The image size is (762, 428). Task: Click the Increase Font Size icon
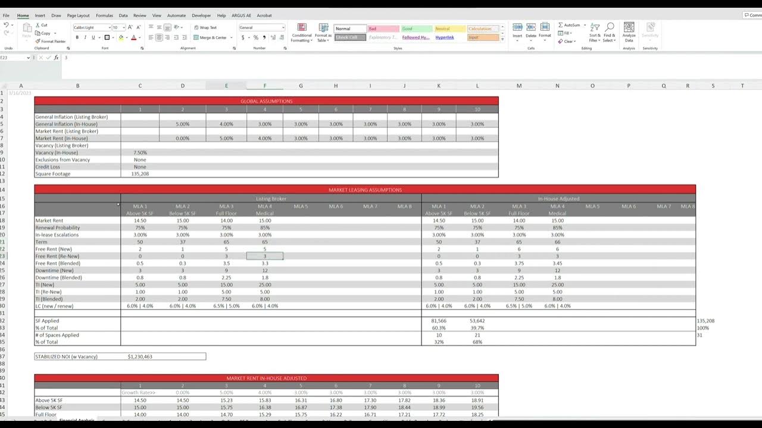click(130, 27)
